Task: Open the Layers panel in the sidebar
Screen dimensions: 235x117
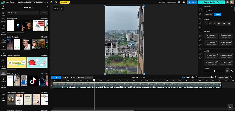Action: (3, 61)
